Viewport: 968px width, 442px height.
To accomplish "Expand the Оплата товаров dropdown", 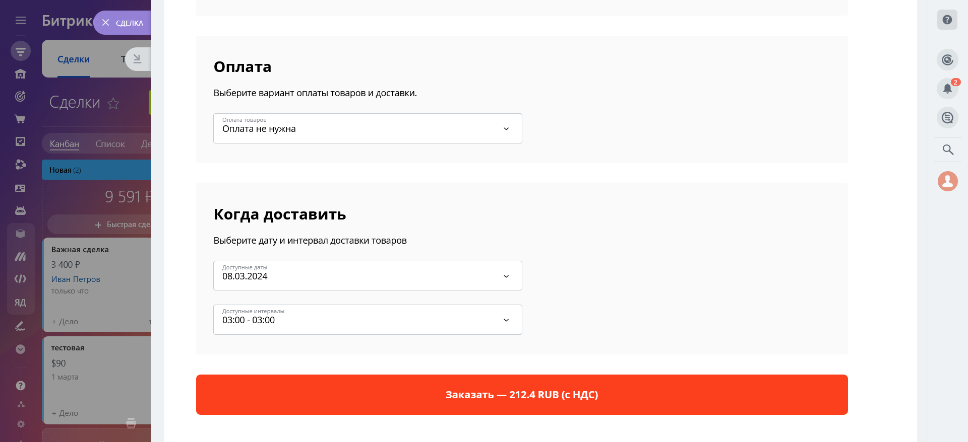I will pyautogui.click(x=368, y=128).
